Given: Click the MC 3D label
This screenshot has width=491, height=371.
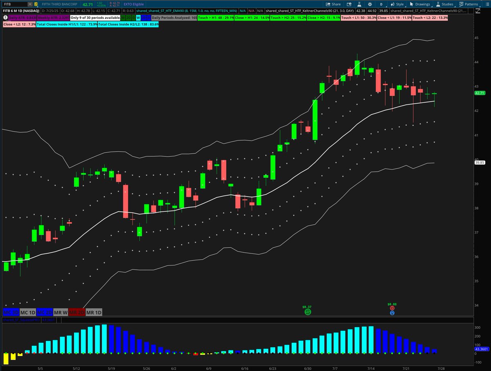Looking at the screenshot, I should coord(11,312).
